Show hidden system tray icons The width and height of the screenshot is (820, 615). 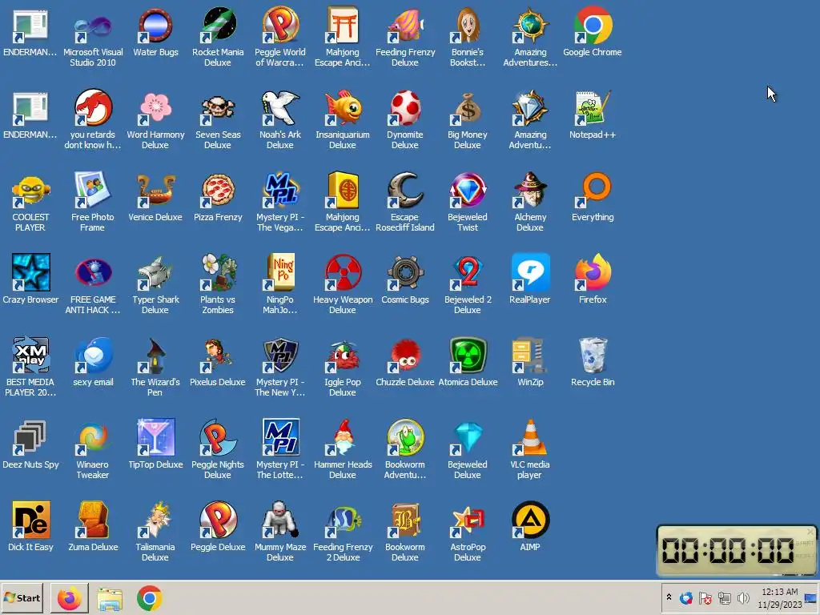(669, 597)
